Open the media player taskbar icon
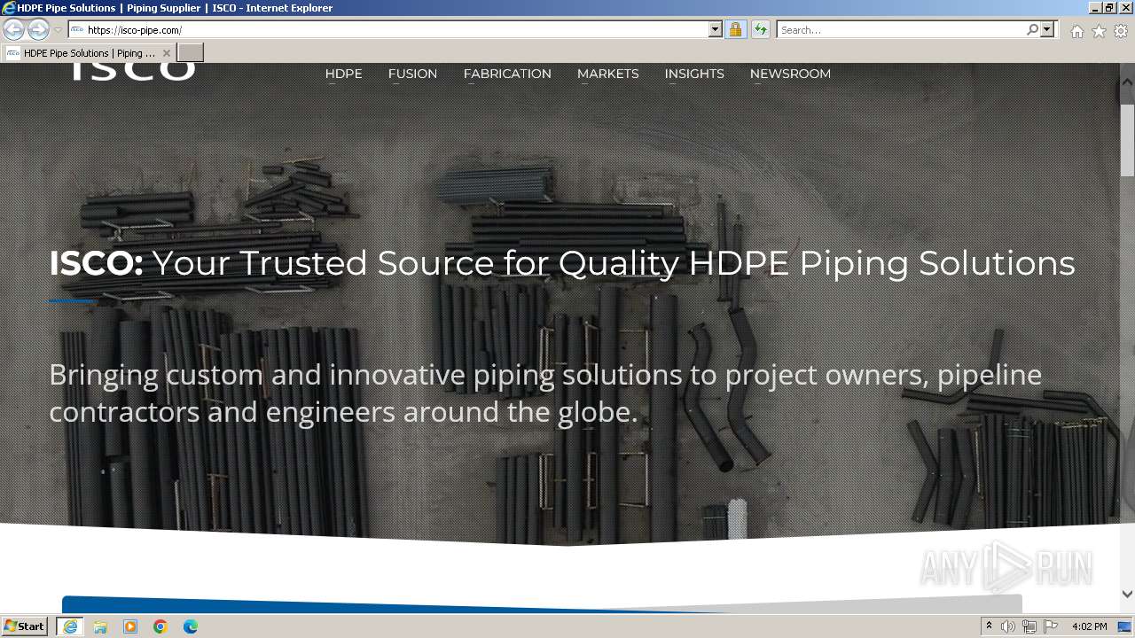Viewport: 1135px width, 638px height. coord(130,626)
